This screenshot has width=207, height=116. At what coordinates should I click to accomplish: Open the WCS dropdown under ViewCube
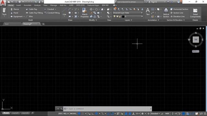(x=195, y=51)
